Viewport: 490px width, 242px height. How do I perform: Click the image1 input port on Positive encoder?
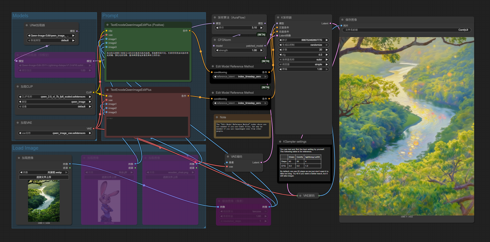click(x=106, y=39)
